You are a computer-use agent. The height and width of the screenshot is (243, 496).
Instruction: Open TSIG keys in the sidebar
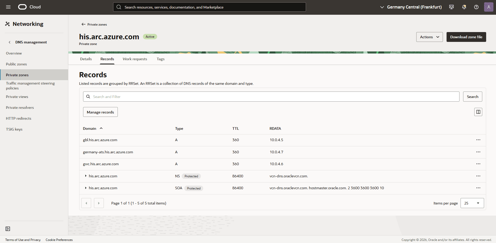[x=14, y=129]
